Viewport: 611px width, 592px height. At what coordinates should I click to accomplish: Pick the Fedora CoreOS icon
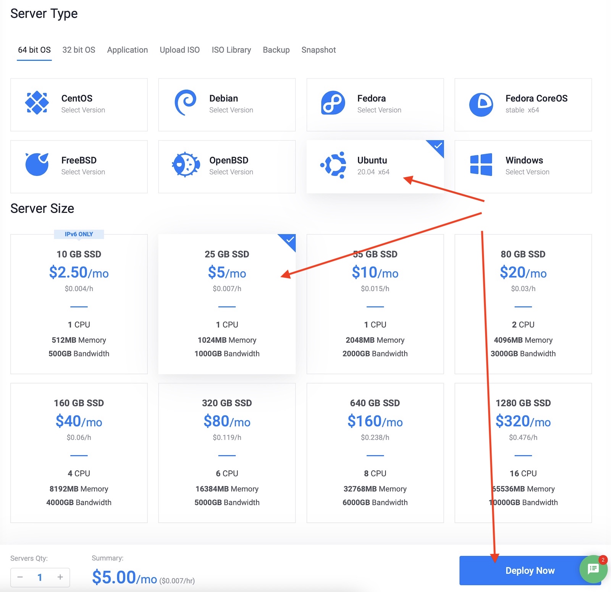pyautogui.click(x=481, y=104)
